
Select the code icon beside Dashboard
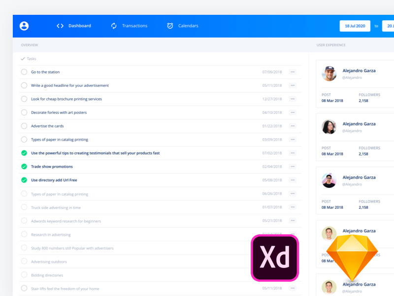61,26
